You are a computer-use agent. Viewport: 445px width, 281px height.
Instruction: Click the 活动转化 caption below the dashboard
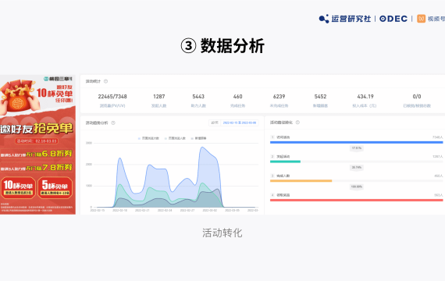click(x=222, y=233)
